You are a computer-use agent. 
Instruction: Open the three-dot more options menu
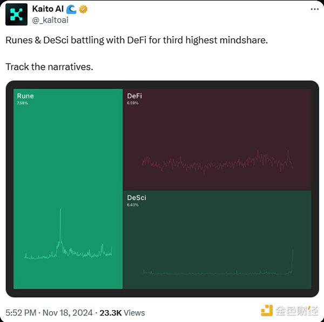coord(314,9)
